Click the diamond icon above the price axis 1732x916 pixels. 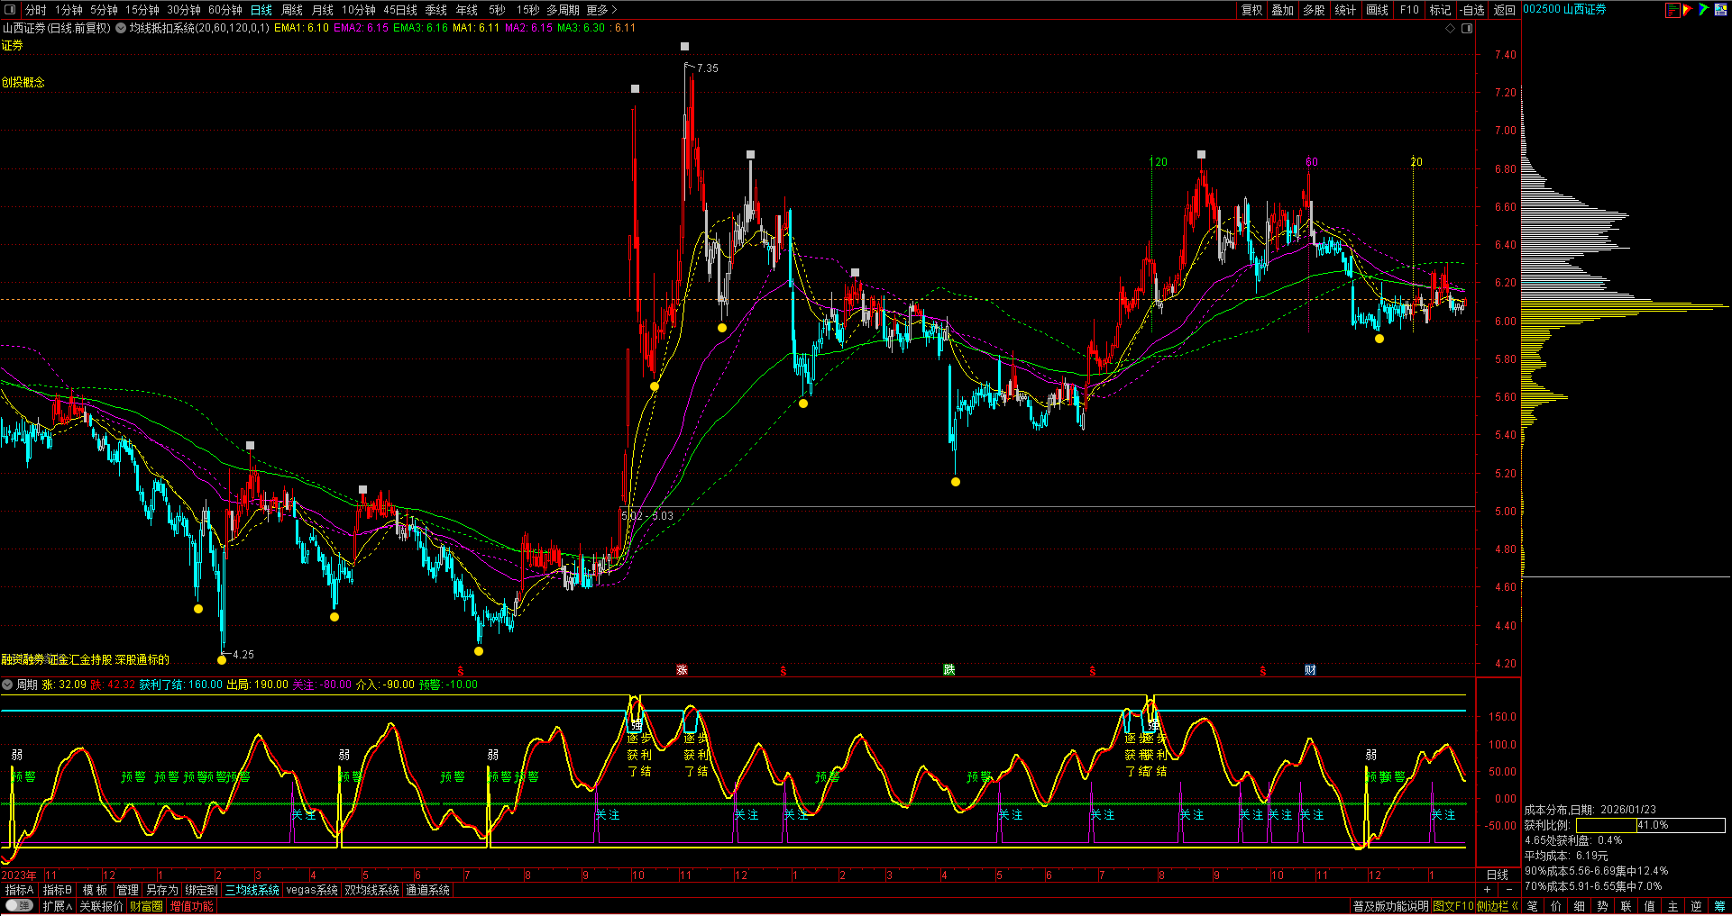tap(1451, 28)
